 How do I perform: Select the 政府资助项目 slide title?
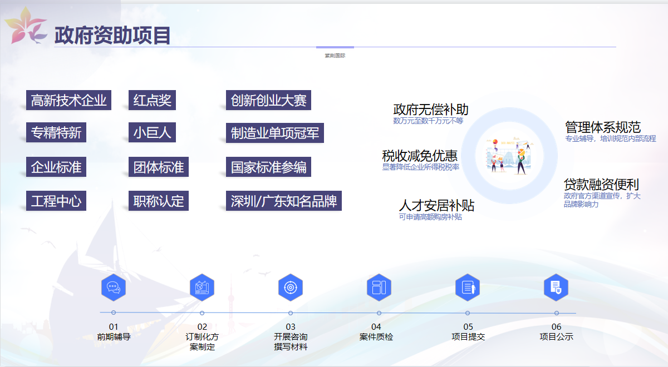pos(112,35)
